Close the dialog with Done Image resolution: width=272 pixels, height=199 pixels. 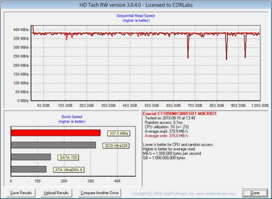coord(255,193)
